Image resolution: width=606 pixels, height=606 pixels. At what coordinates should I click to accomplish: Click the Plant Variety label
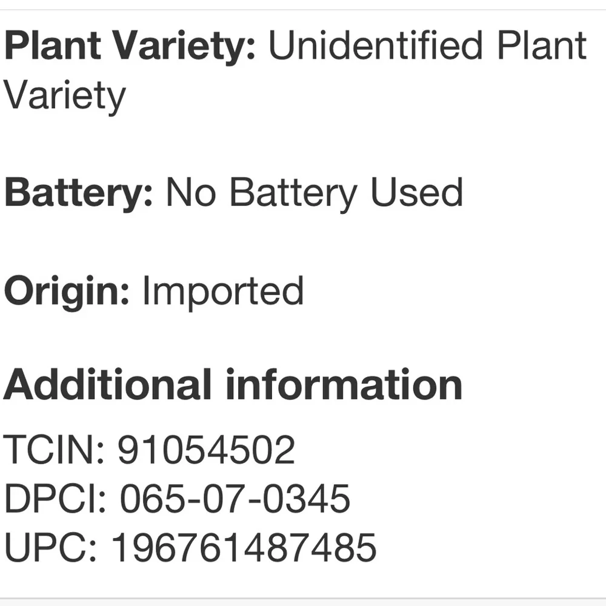point(130,47)
